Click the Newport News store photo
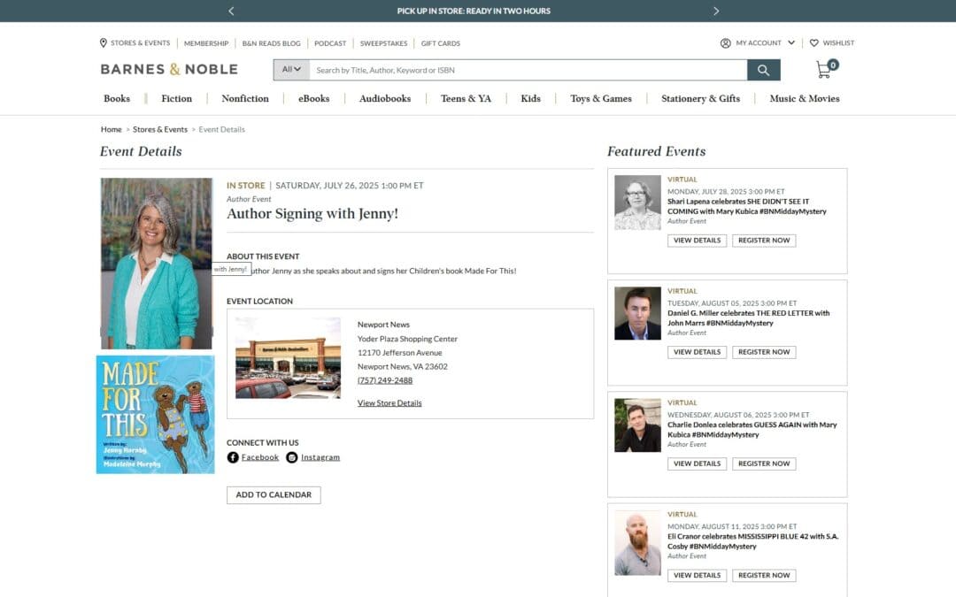Image resolution: width=956 pixels, height=597 pixels. click(x=288, y=358)
